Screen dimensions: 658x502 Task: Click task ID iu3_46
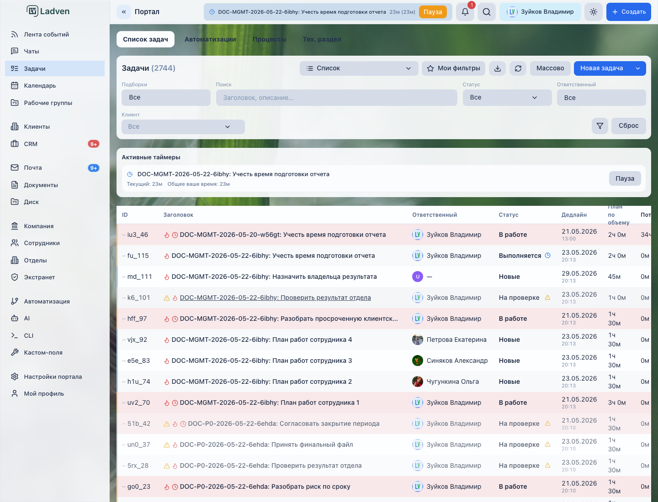pyautogui.click(x=138, y=235)
